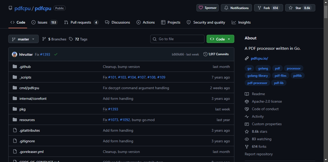View the 1,017 Commits history
Image resolution: width=328 pixels, height=162 pixels.
point(216,54)
